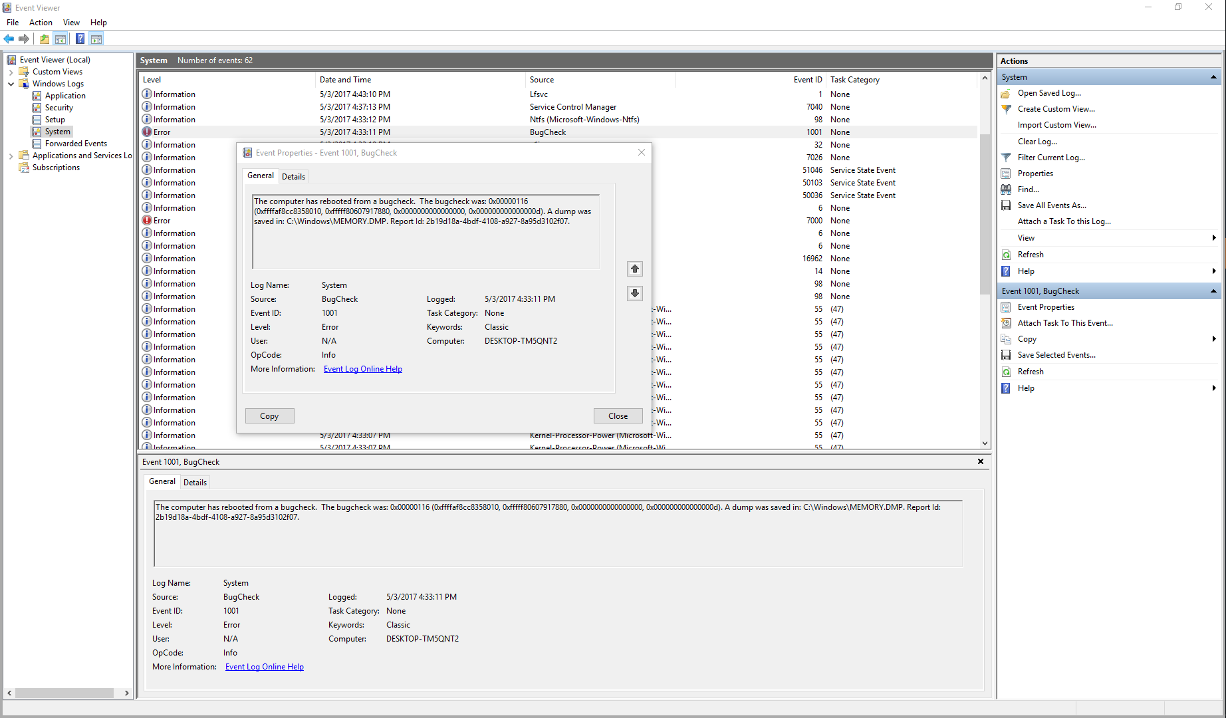Open the View submenu arrow in Actions

point(1214,238)
